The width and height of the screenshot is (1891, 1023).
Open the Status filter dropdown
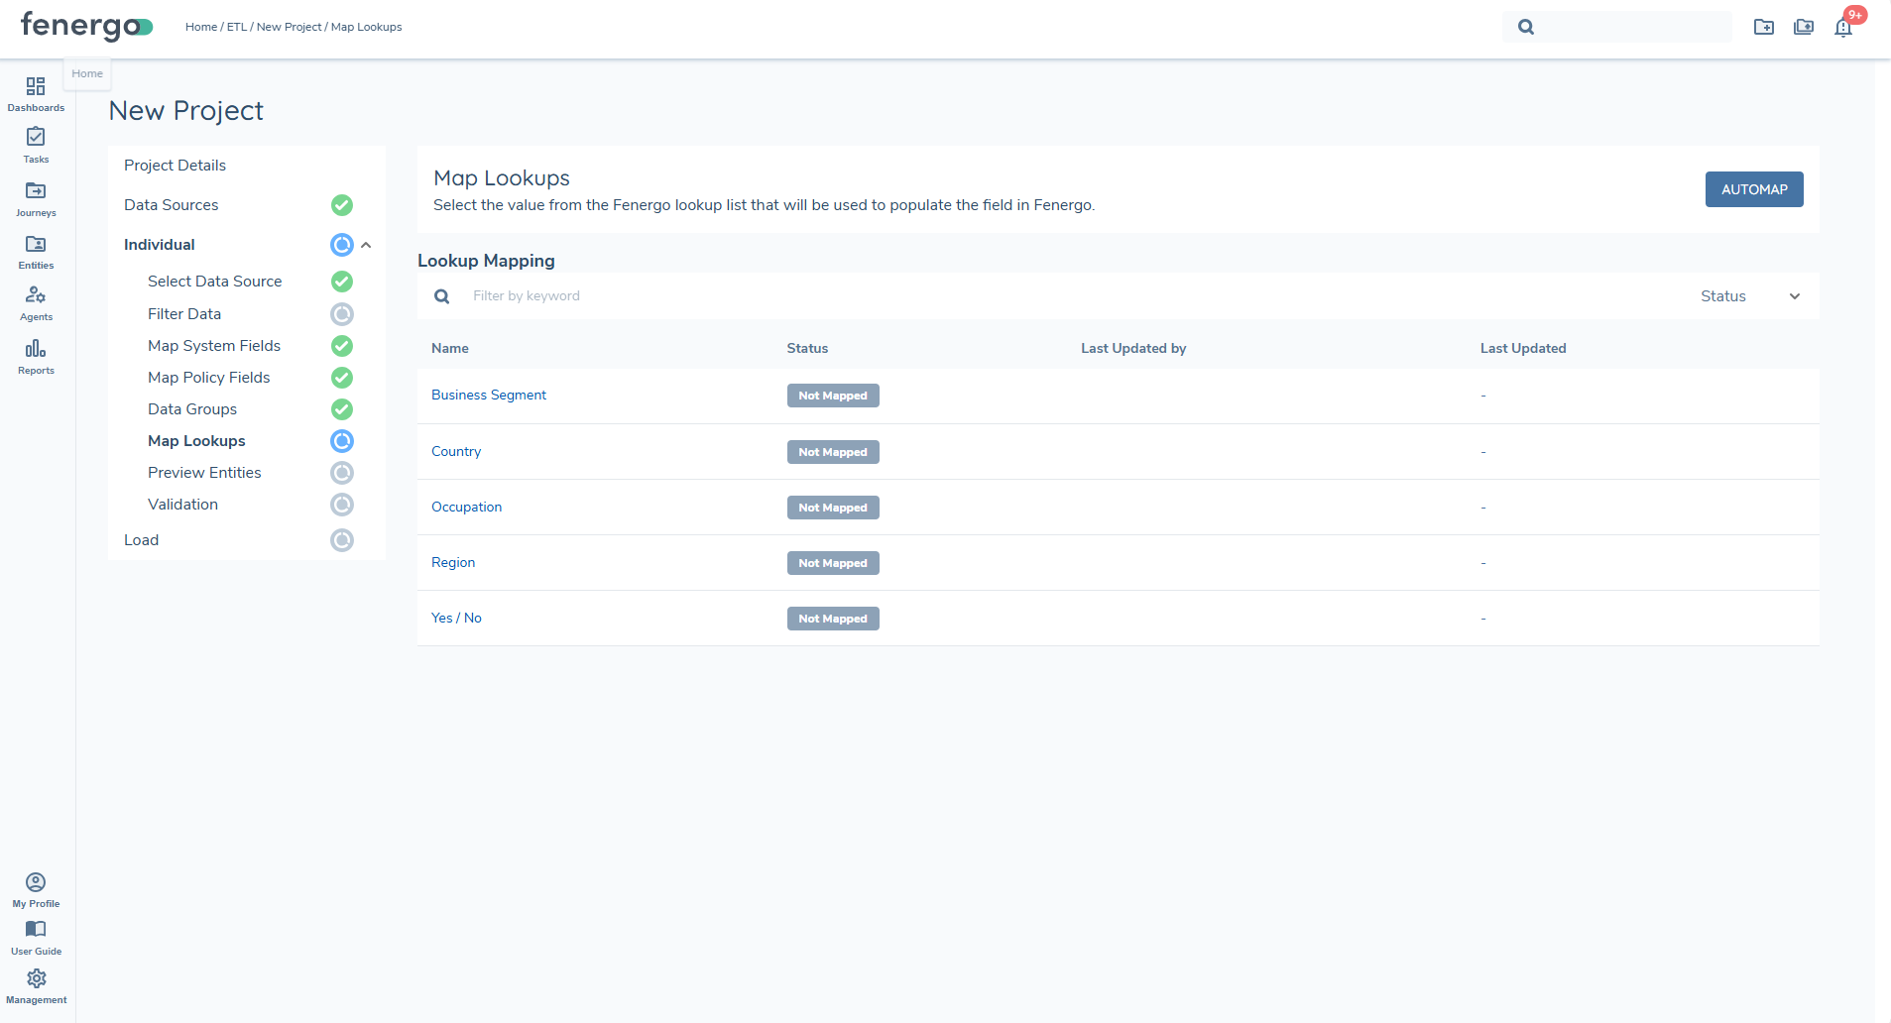(x=1750, y=296)
